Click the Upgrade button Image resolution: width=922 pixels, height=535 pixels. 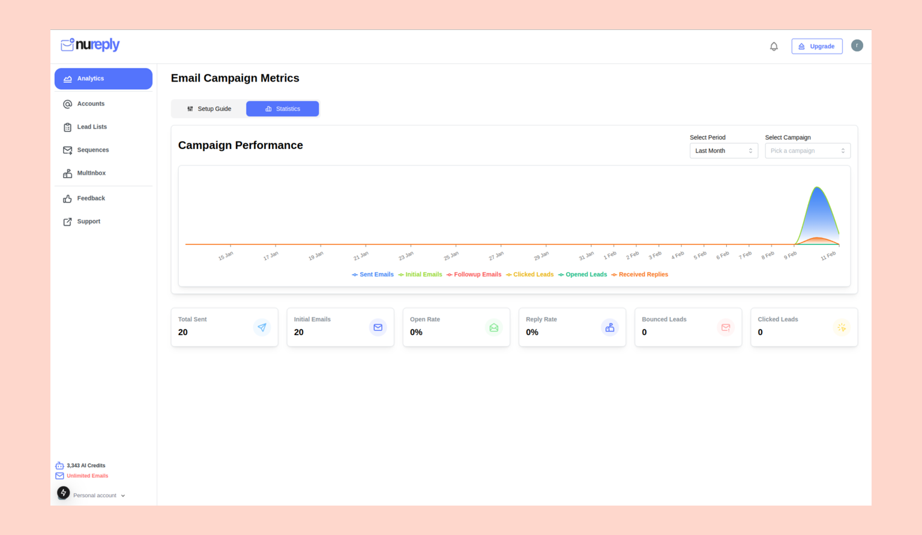pos(816,46)
